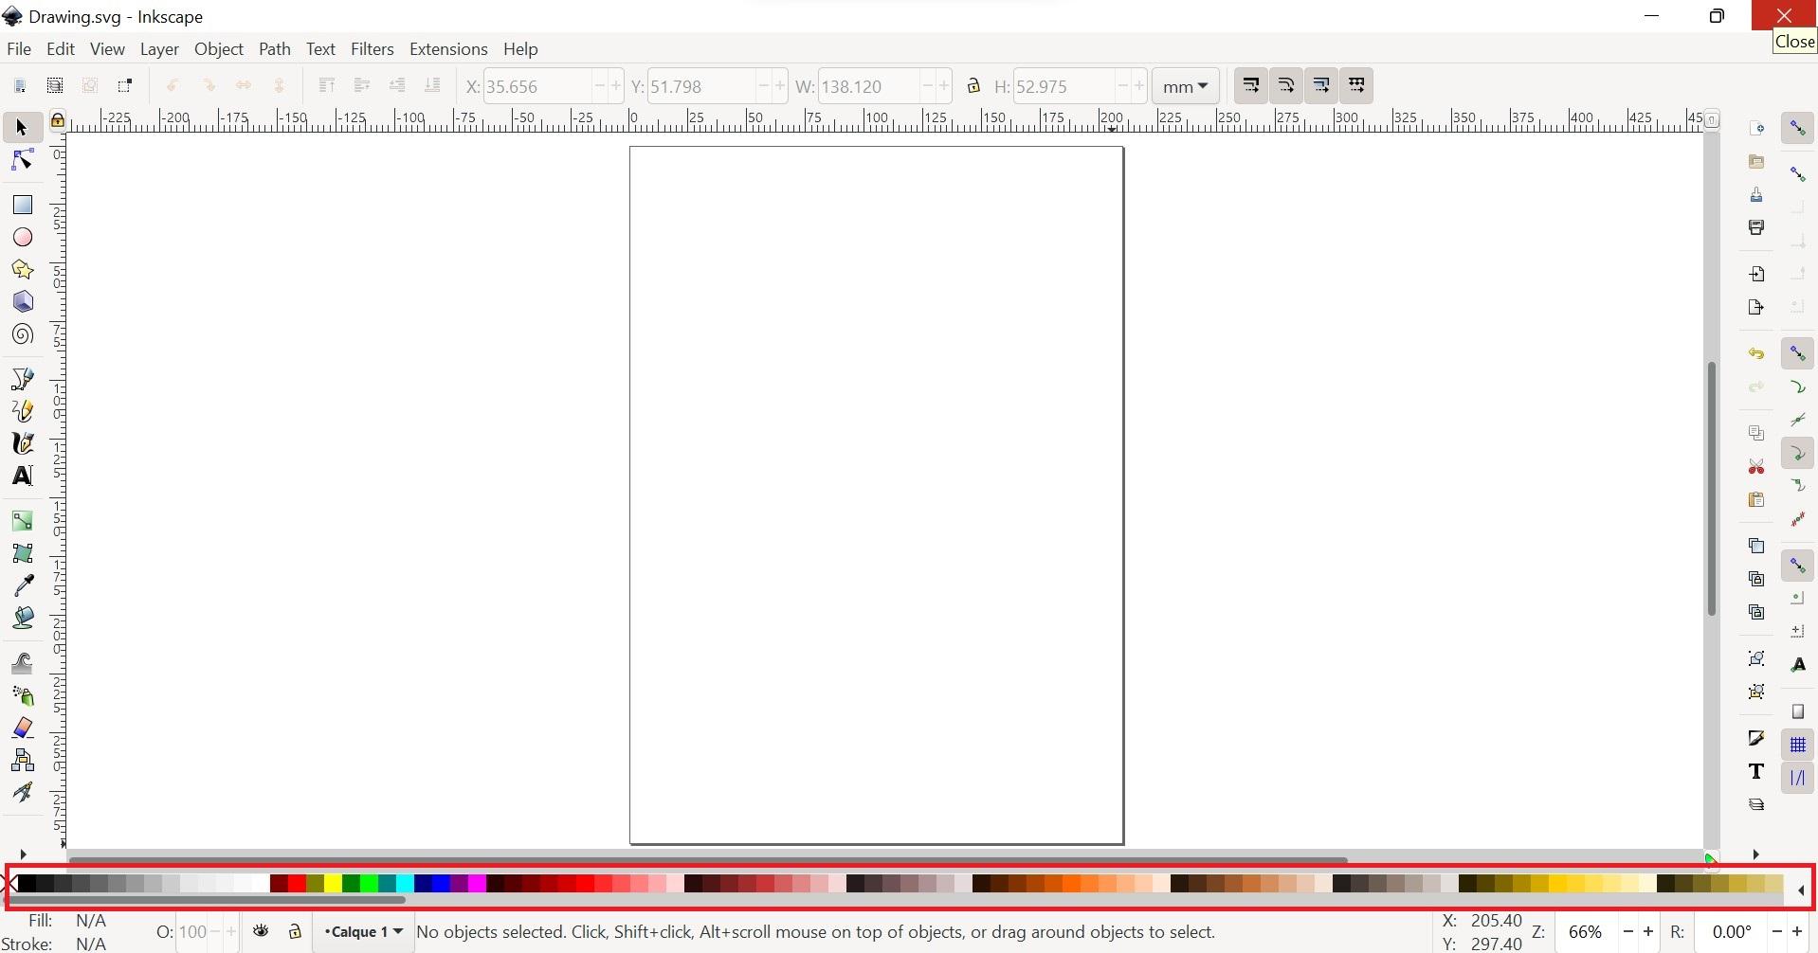Select the star and polygon tool
Image resolution: width=1818 pixels, height=953 pixels.
click(22, 269)
